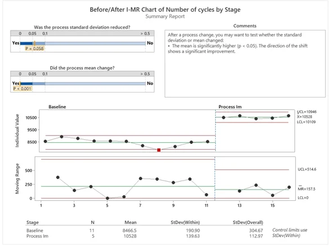Select the Comments text box
The height and width of the screenshot is (250, 334).
(x=245, y=64)
